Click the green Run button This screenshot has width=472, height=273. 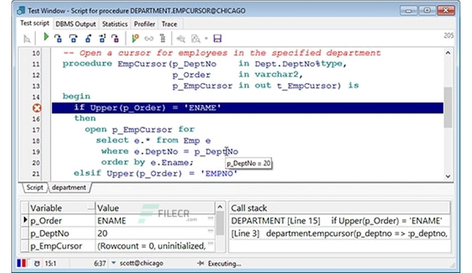click(46, 37)
